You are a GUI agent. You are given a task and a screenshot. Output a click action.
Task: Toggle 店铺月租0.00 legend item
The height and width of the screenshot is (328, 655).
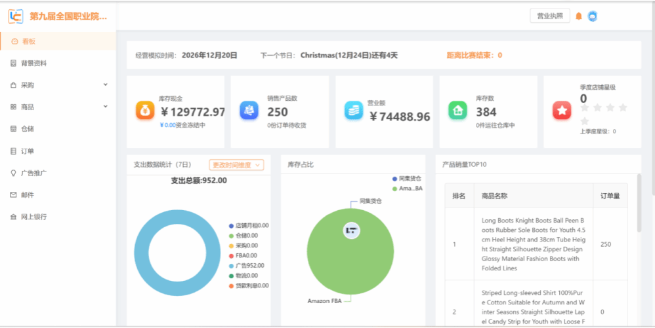[249, 225]
